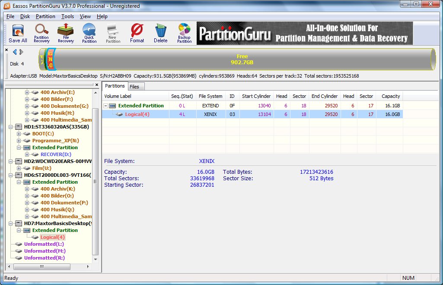Image resolution: width=443 pixels, height=285 pixels.
Task: Select the Unformatted(R:) volume
Action: coord(45,258)
